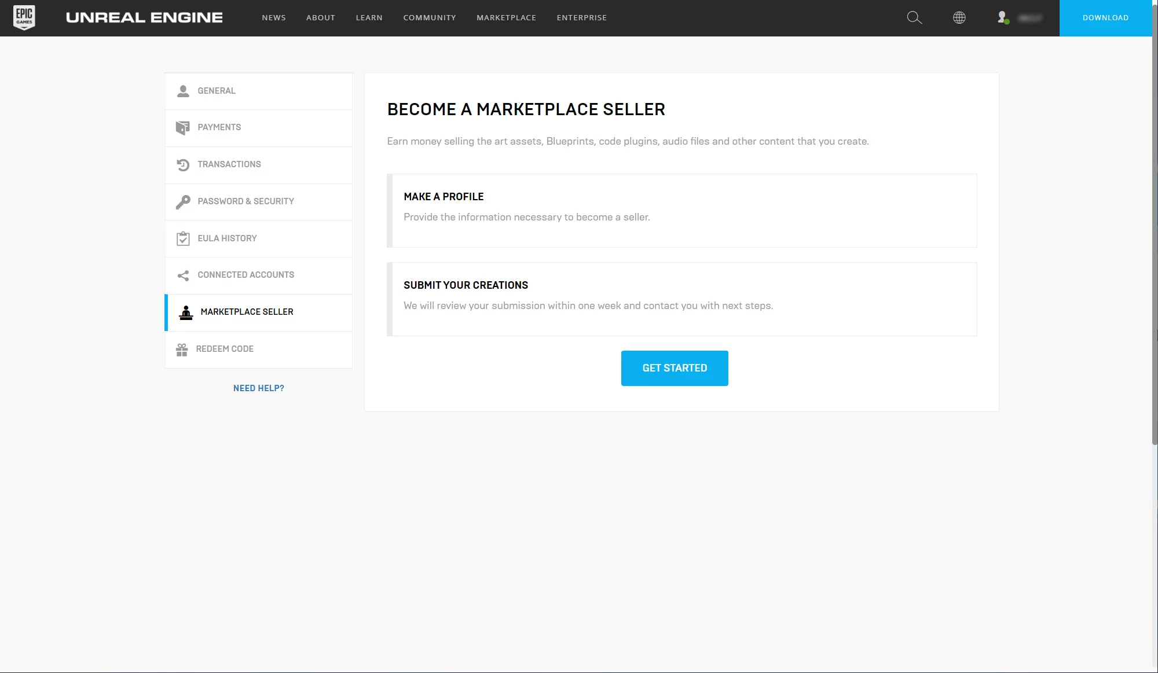Click the Transactions history clock icon

tap(183, 165)
